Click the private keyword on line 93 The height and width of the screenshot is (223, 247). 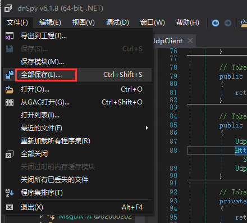pos(233,201)
